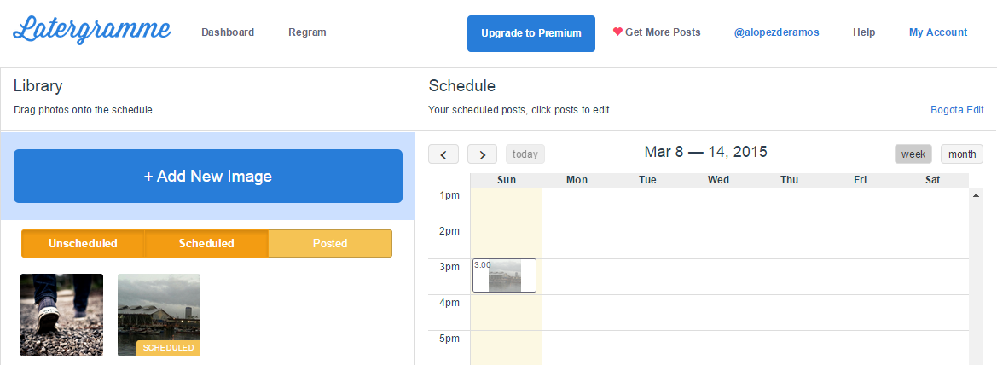Click the Latergramme logo
The width and height of the screenshot is (997, 365).
pyautogui.click(x=92, y=31)
